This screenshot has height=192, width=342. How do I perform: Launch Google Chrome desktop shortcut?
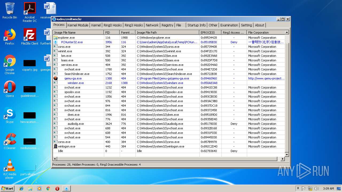[x=10, y=65]
